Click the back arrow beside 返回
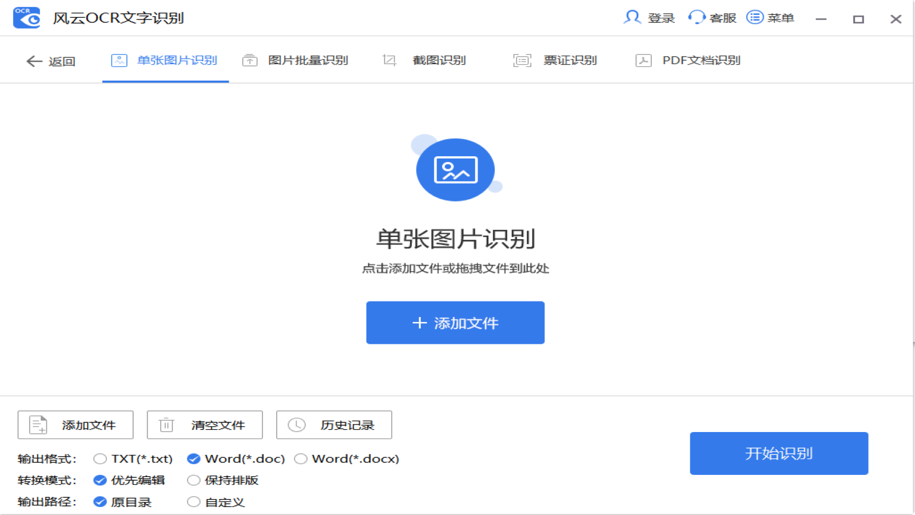This screenshot has width=915, height=515. coord(34,61)
